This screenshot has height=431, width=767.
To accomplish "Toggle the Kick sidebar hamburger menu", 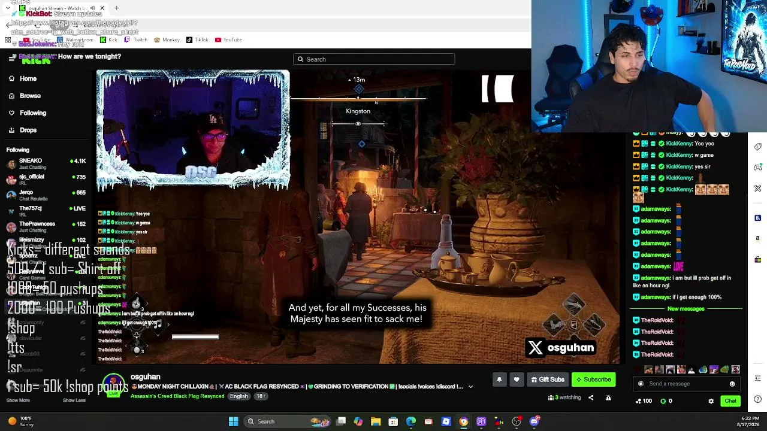I will click(12, 58).
